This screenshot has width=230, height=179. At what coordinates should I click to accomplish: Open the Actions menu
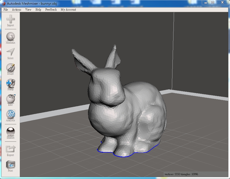17,10
